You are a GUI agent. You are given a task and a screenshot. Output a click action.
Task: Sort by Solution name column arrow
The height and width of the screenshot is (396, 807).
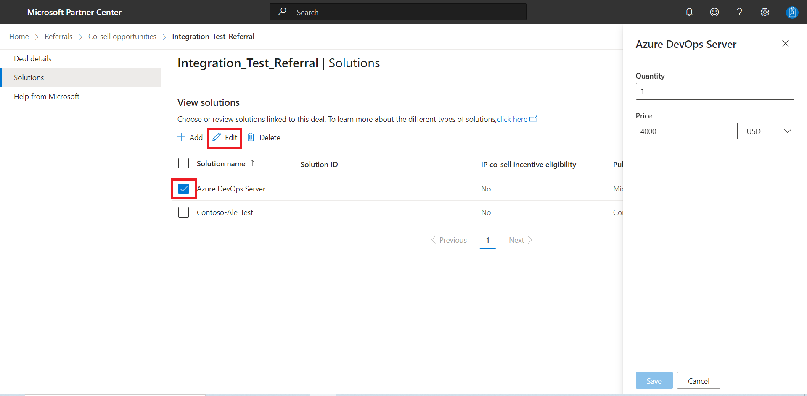coord(252,163)
